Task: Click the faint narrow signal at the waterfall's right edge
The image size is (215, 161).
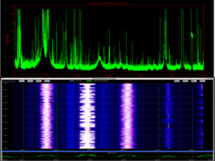Action: (201, 114)
